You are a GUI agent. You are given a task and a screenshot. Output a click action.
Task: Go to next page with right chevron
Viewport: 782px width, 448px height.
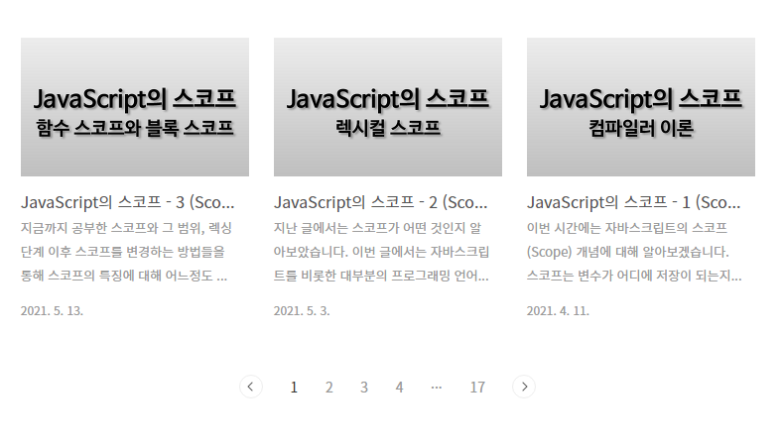tap(524, 387)
